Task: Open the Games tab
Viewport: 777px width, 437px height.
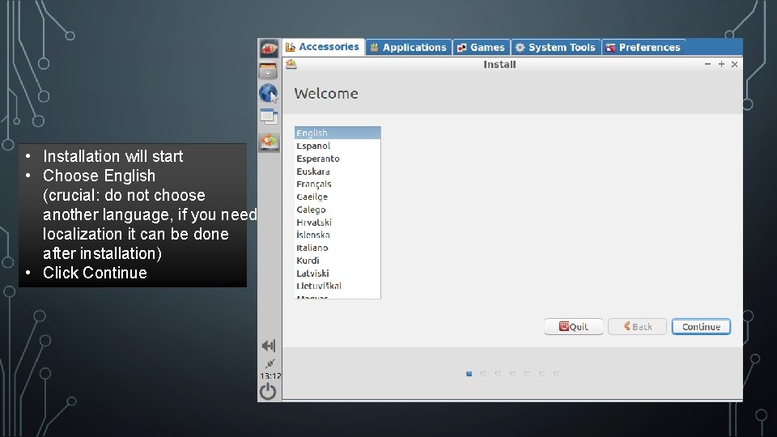Action: click(x=481, y=48)
